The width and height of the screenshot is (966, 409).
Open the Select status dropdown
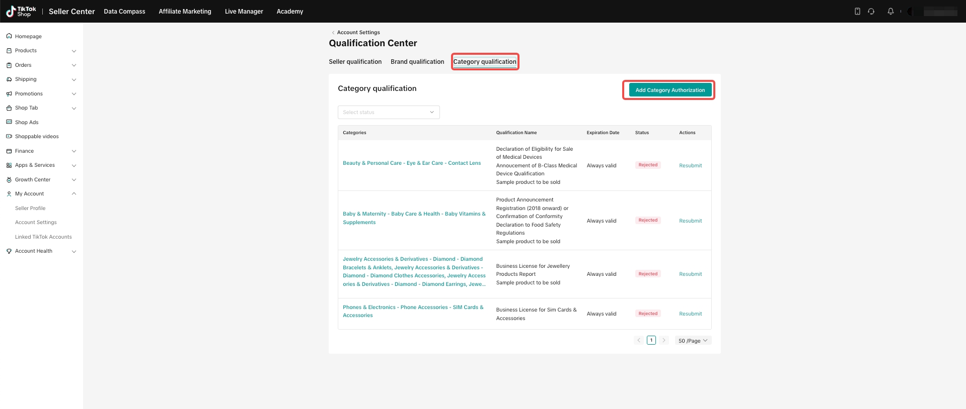coord(389,113)
